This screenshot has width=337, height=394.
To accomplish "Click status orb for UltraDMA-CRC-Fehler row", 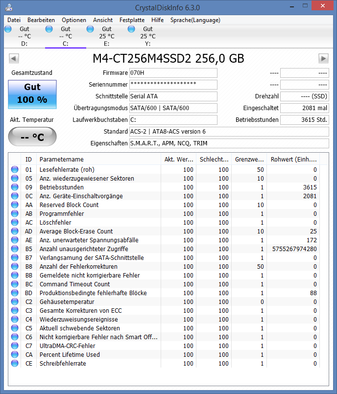I will 15,346.
